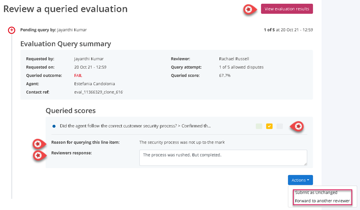Click the blue bullet before security question
This screenshot has height=210, width=360.
(x=54, y=126)
